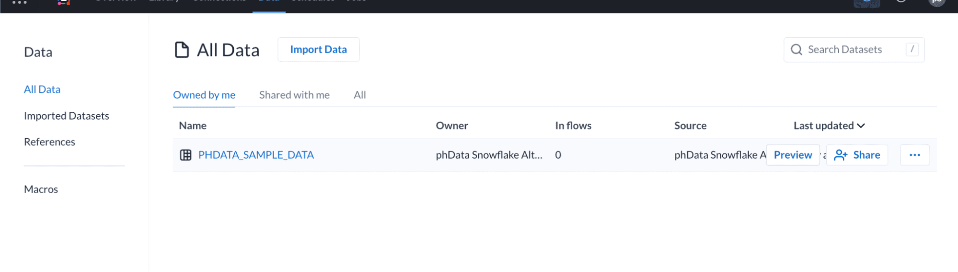Open Imported Datasets in the sidebar
Image resolution: width=958 pixels, height=272 pixels.
pos(67,116)
